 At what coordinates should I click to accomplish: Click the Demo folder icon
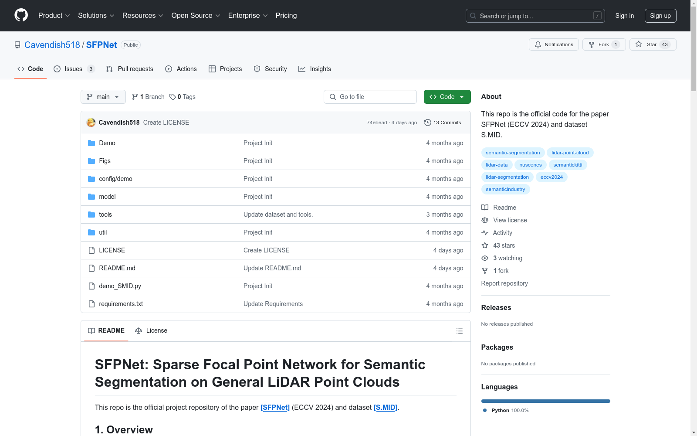click(91, 143)
